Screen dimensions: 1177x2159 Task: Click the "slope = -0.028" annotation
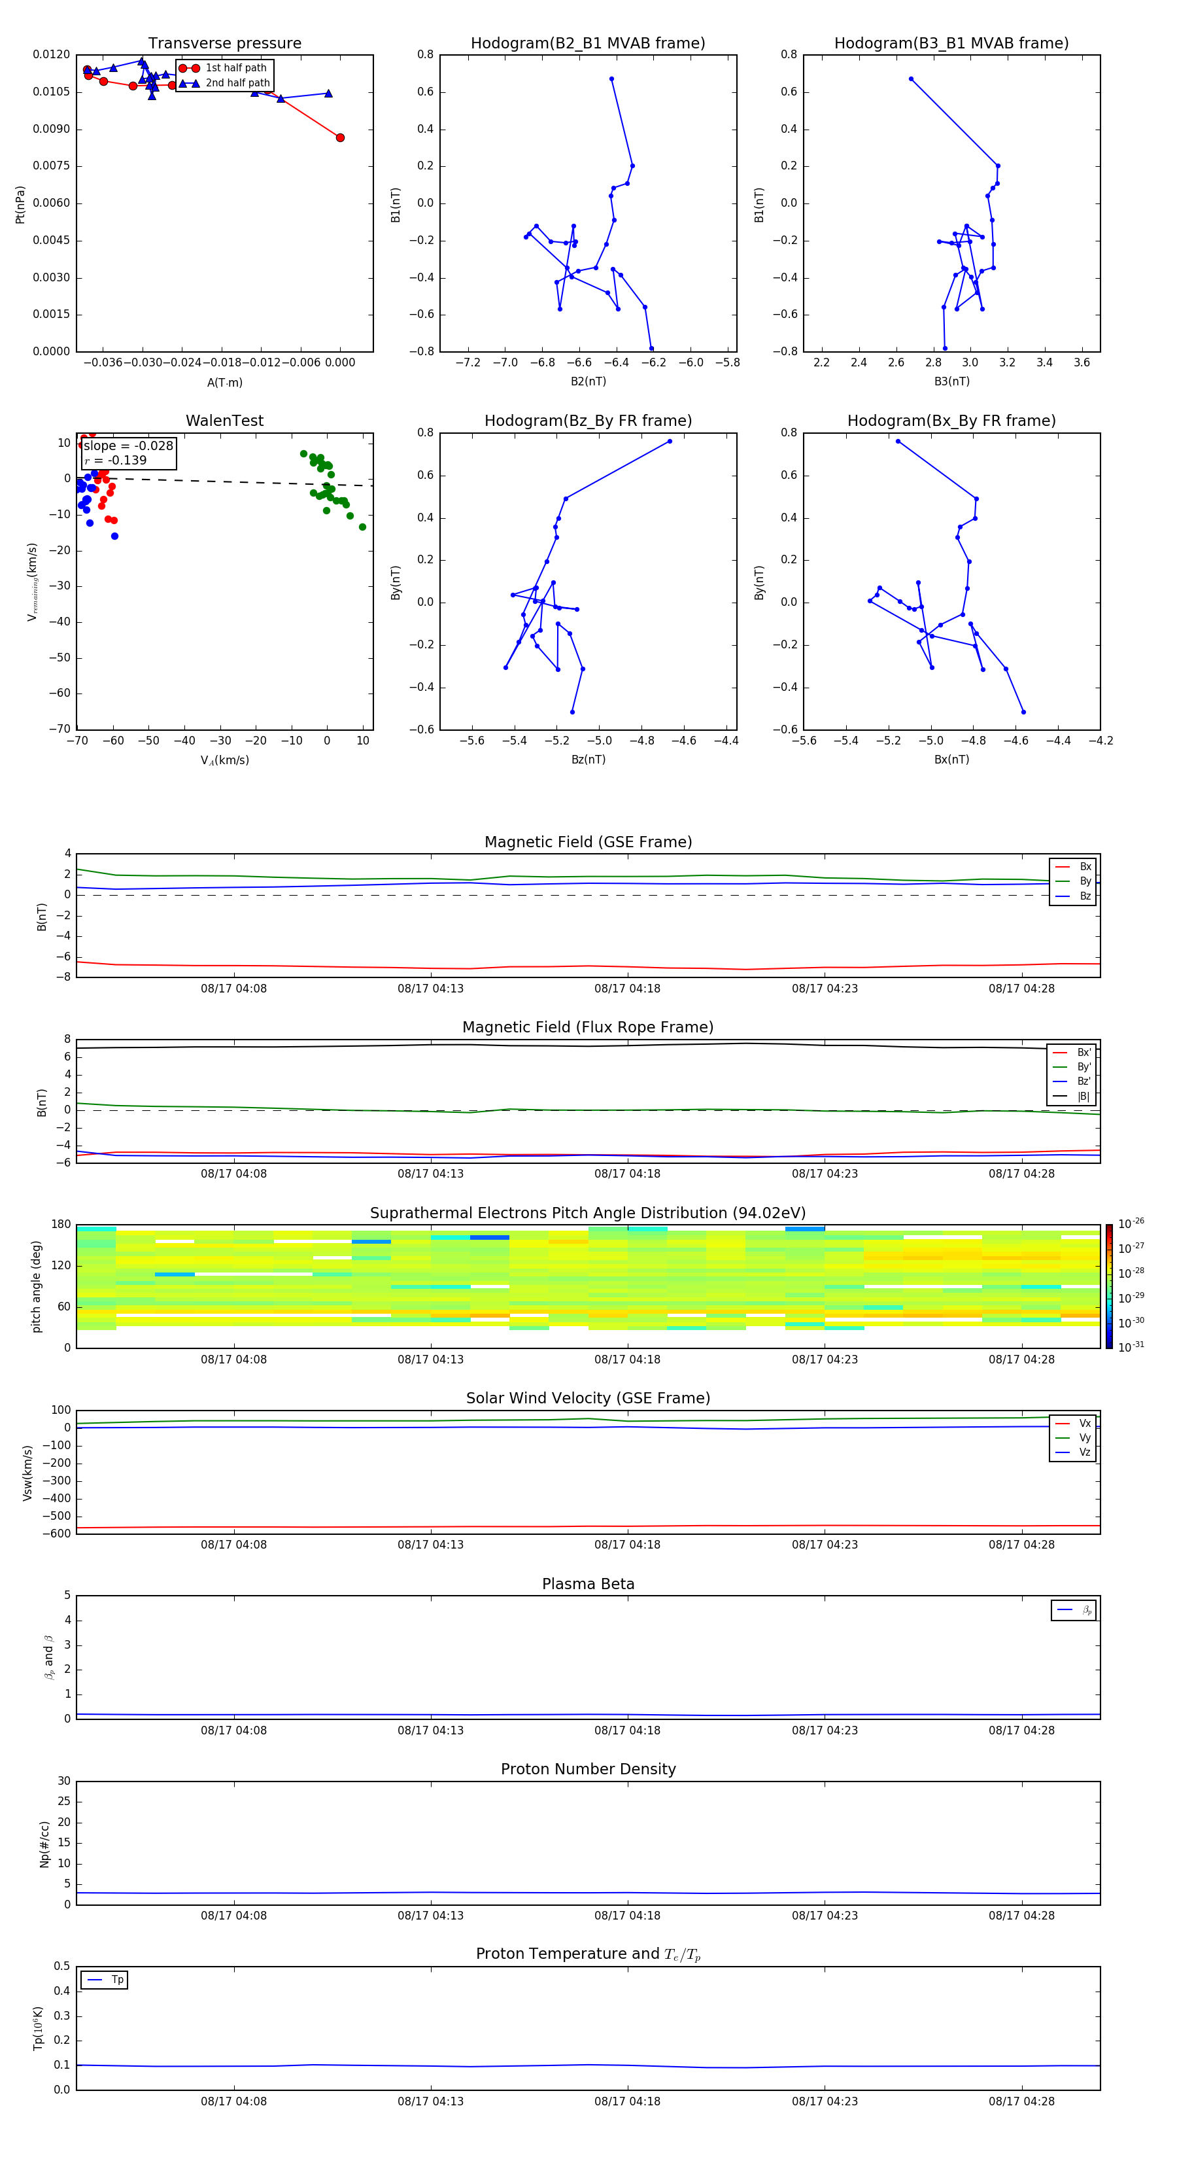click(x=128, y=446)
